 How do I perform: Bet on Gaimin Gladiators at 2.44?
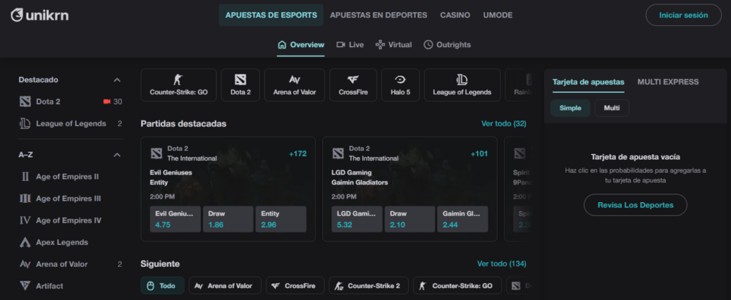(463, 219)
